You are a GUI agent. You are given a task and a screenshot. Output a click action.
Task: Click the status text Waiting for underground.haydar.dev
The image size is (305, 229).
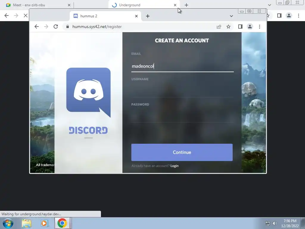pyautogui.click(x=31, y=214)
